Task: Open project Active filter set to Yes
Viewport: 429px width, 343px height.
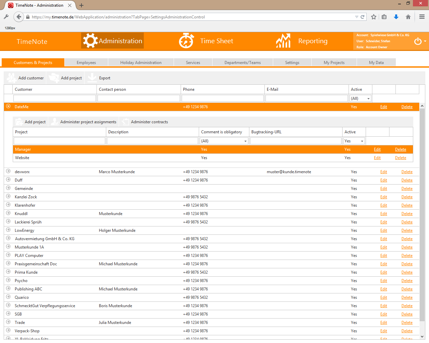Action: point(362,141)
